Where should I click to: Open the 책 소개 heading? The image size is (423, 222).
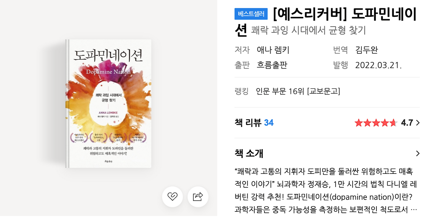pos(249,153)
